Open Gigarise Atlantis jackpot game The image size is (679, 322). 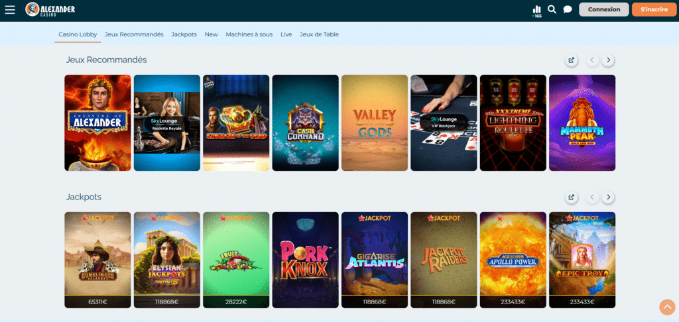[x=375, y=260]
